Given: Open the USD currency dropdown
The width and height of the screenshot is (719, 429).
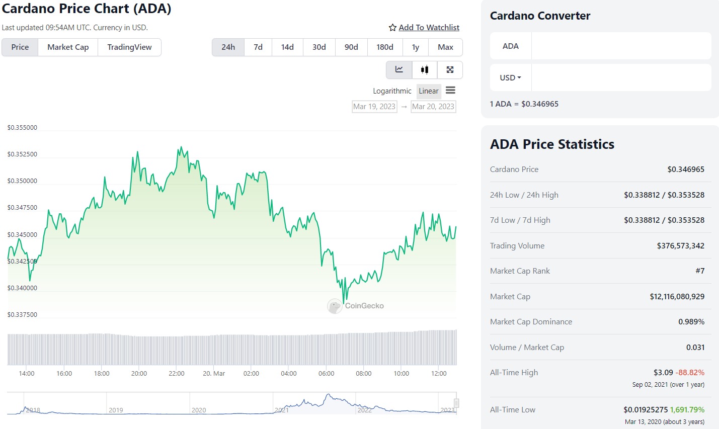Looking at the screenshot, I should [510, 77].
